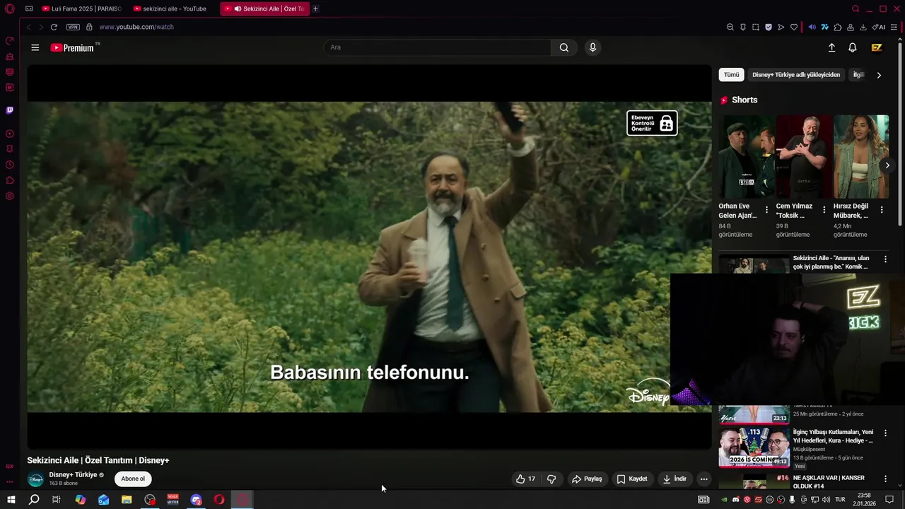Open Opera GX sidebar settings gear
The width and height of the screenshot is (905, 509).
10,196
